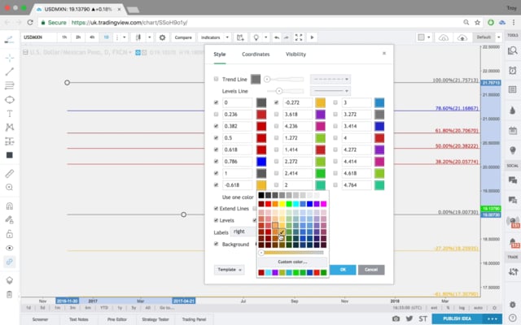Image resolution: width=521 pixels, height=325 pixels.
Task: Expand the Trend Line style dropdown
Action: (331, 79)
